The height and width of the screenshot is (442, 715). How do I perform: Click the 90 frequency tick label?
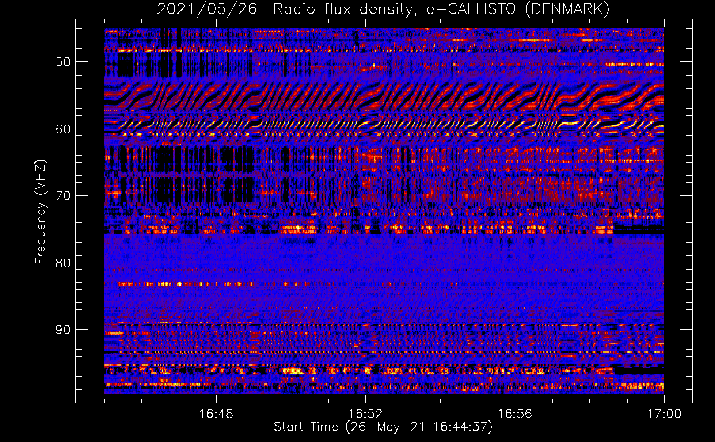coord(63,330)
